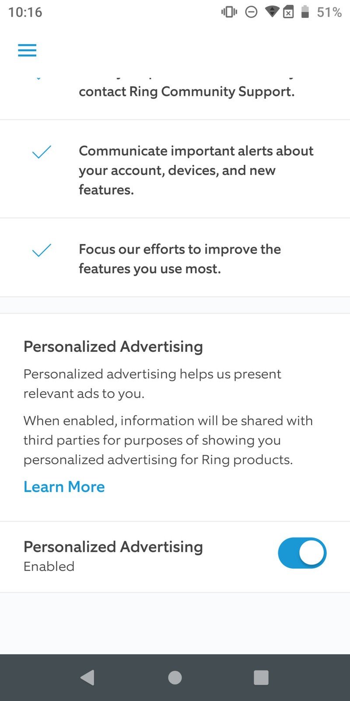Tap the Personalized Advertising section heading
The image size is (350, 701).
coord(113,346)
